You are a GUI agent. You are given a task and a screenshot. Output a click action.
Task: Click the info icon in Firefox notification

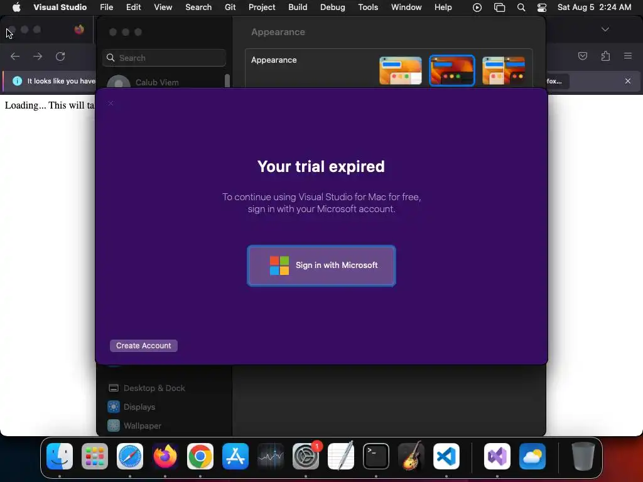tap(17, 81)
